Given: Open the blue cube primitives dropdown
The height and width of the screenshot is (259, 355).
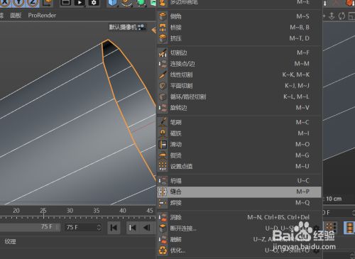Looking at the screenshot, I should click(112, 3).
